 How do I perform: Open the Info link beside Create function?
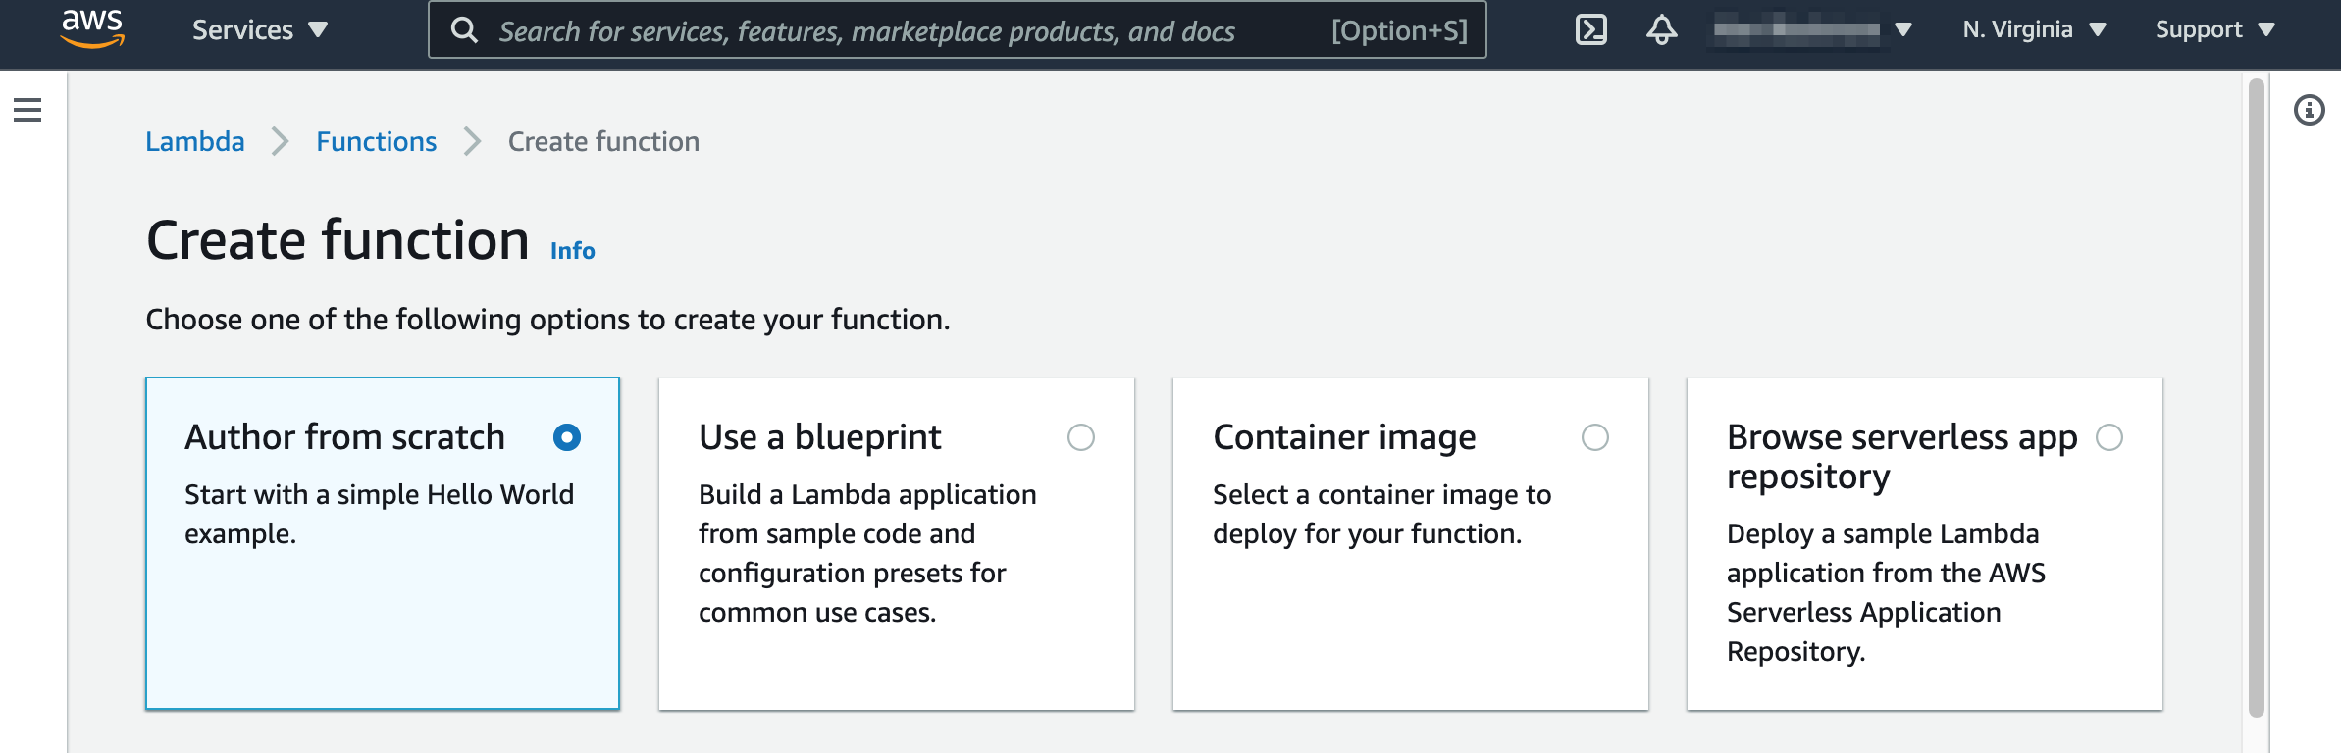coord(573,251)
